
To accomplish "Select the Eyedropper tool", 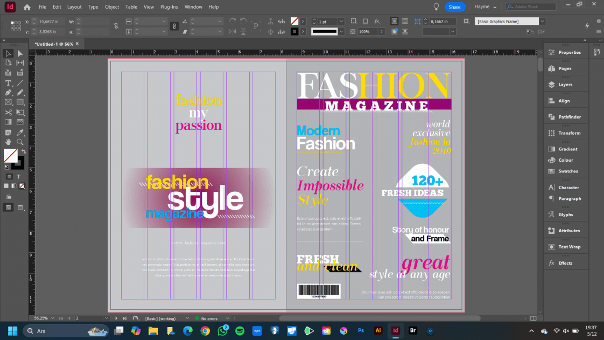I will coord(20,132).
